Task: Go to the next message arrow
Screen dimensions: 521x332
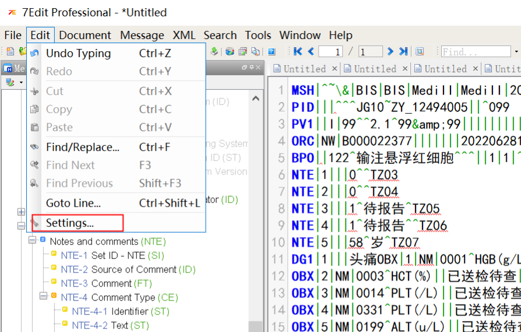Action: point(390,52)
